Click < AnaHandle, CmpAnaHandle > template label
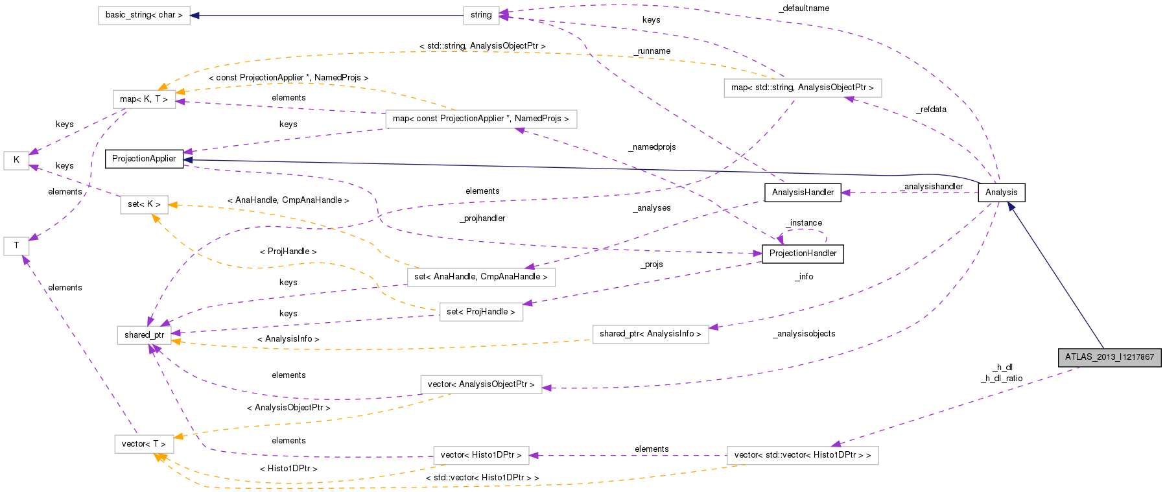Image resolution: width=1165 pixels, height=492 pixels. click(288, 200)
